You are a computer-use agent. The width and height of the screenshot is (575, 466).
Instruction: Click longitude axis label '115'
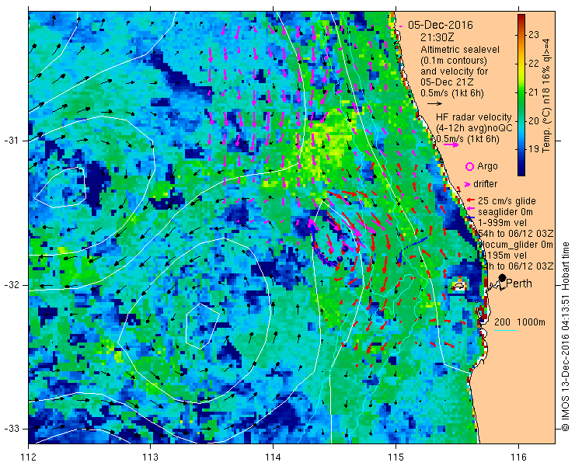396,457
